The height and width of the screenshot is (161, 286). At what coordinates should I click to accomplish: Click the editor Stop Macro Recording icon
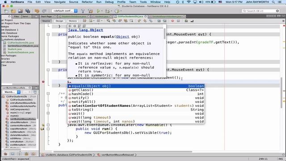click(178, 21)
